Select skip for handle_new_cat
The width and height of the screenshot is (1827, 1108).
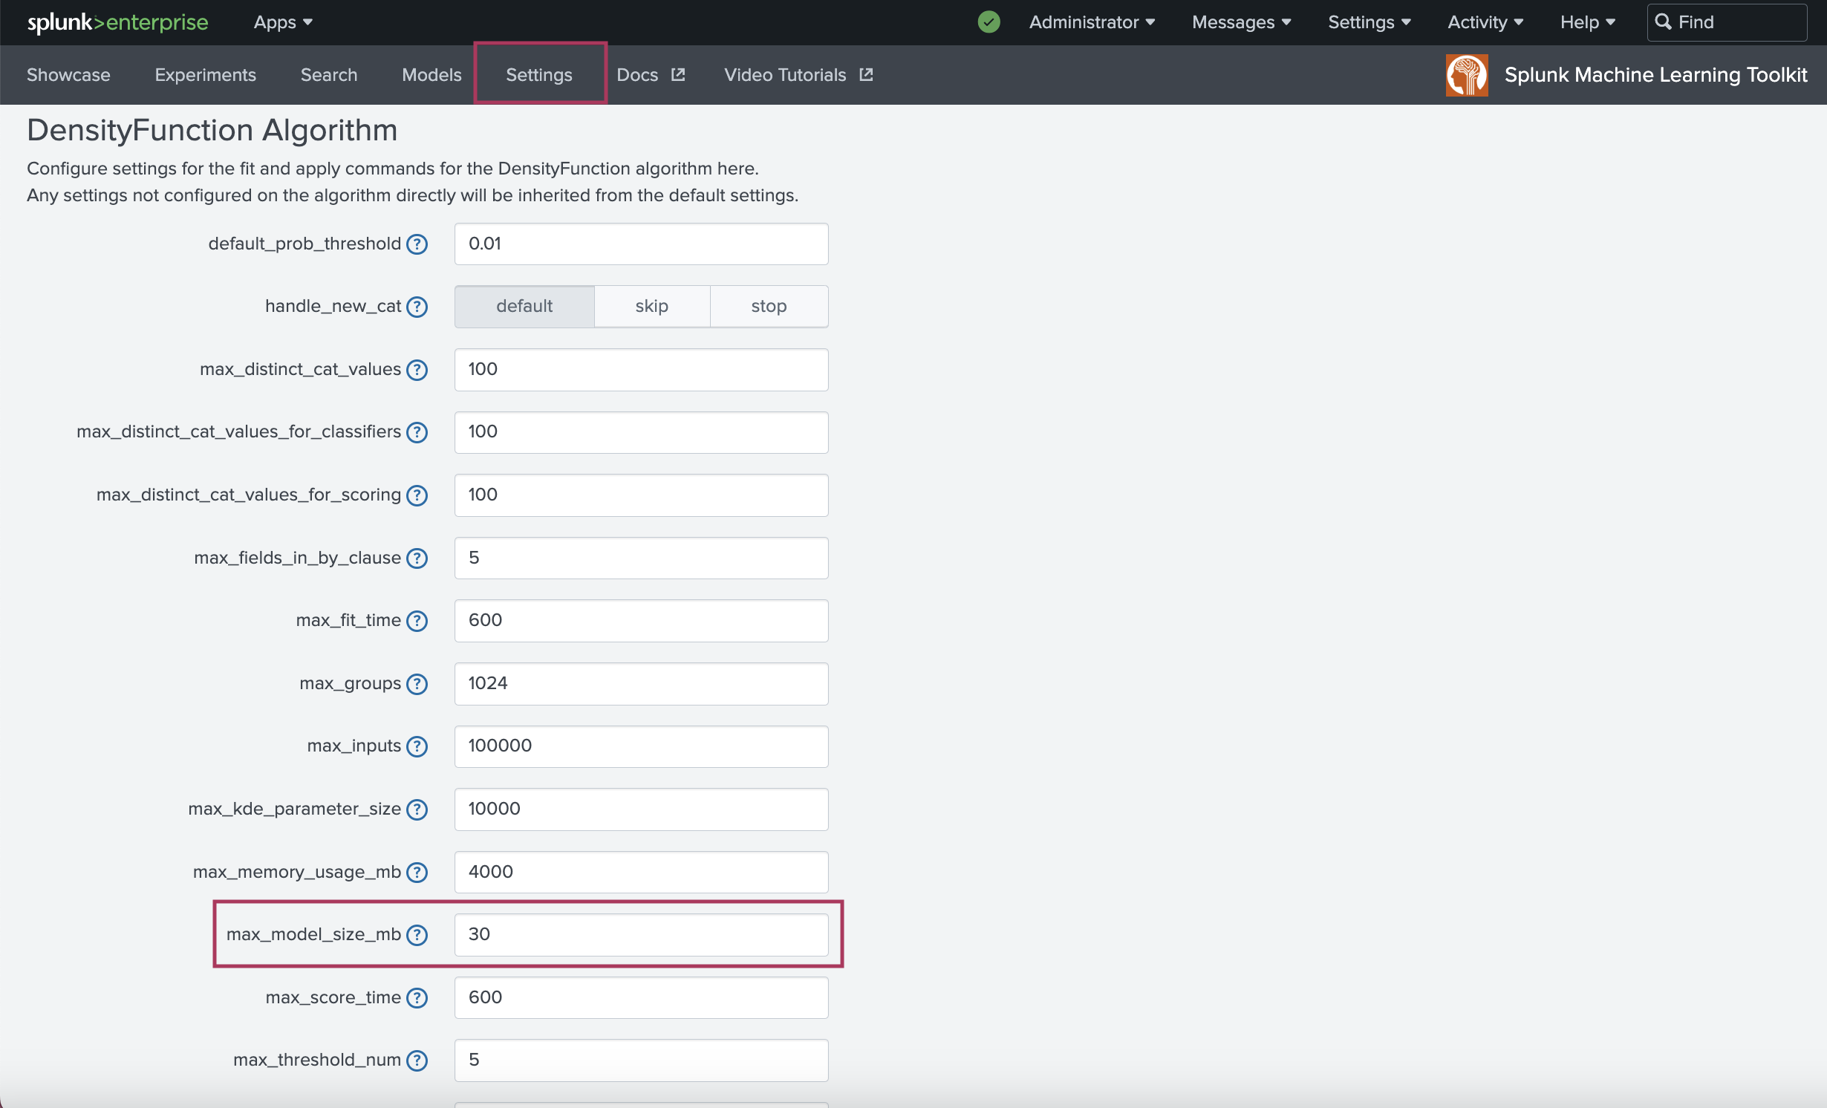click(652, 306)
